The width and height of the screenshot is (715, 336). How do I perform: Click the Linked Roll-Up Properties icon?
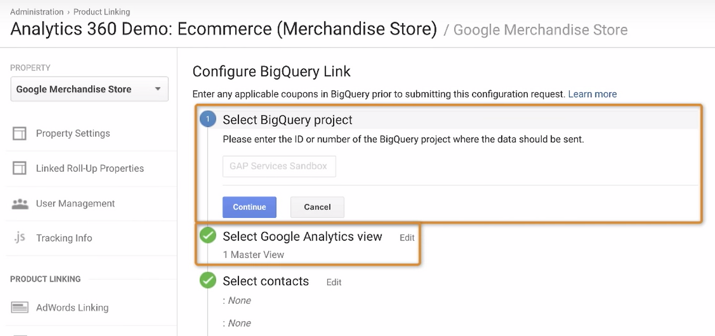(x=20, y=168)
